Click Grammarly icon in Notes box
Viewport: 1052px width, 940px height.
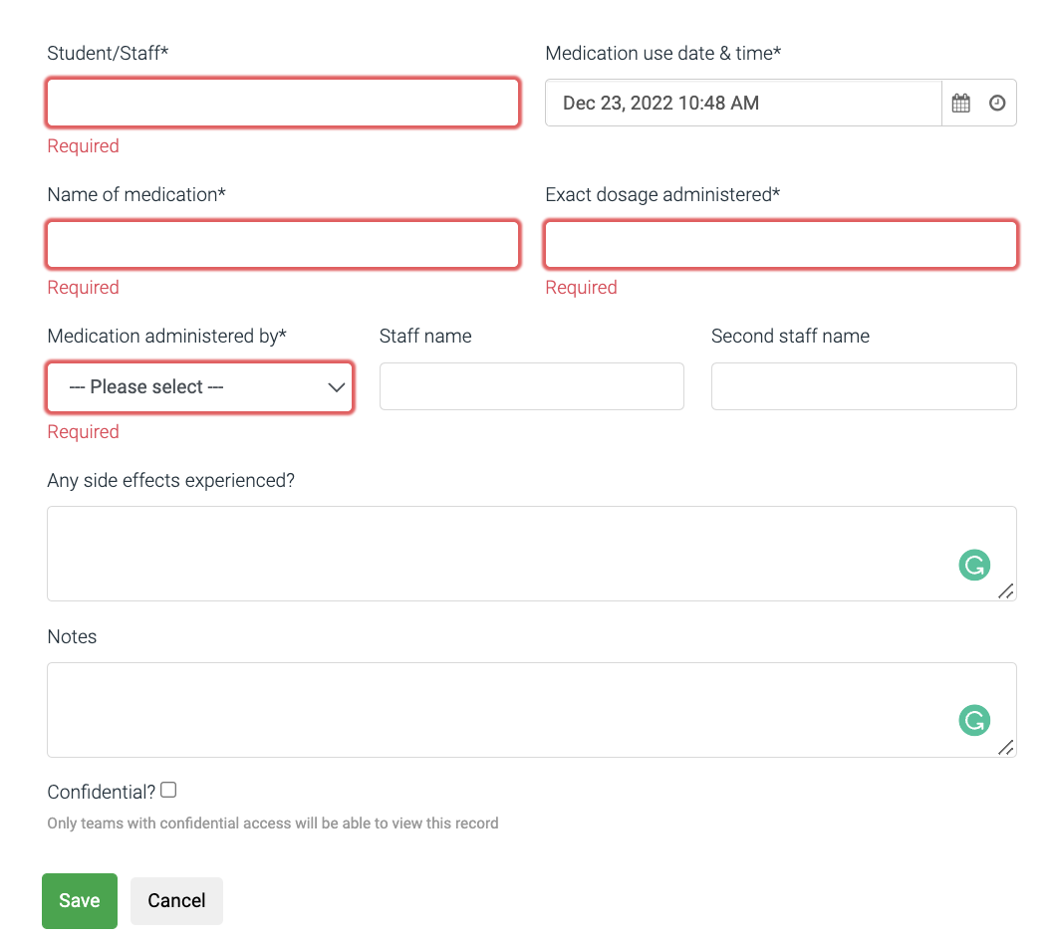pyautogui.click(x=973, y=720)
